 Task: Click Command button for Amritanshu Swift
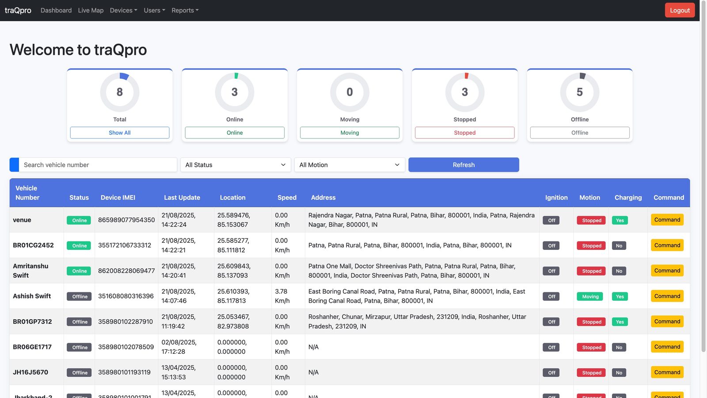(x=667, y=271)
